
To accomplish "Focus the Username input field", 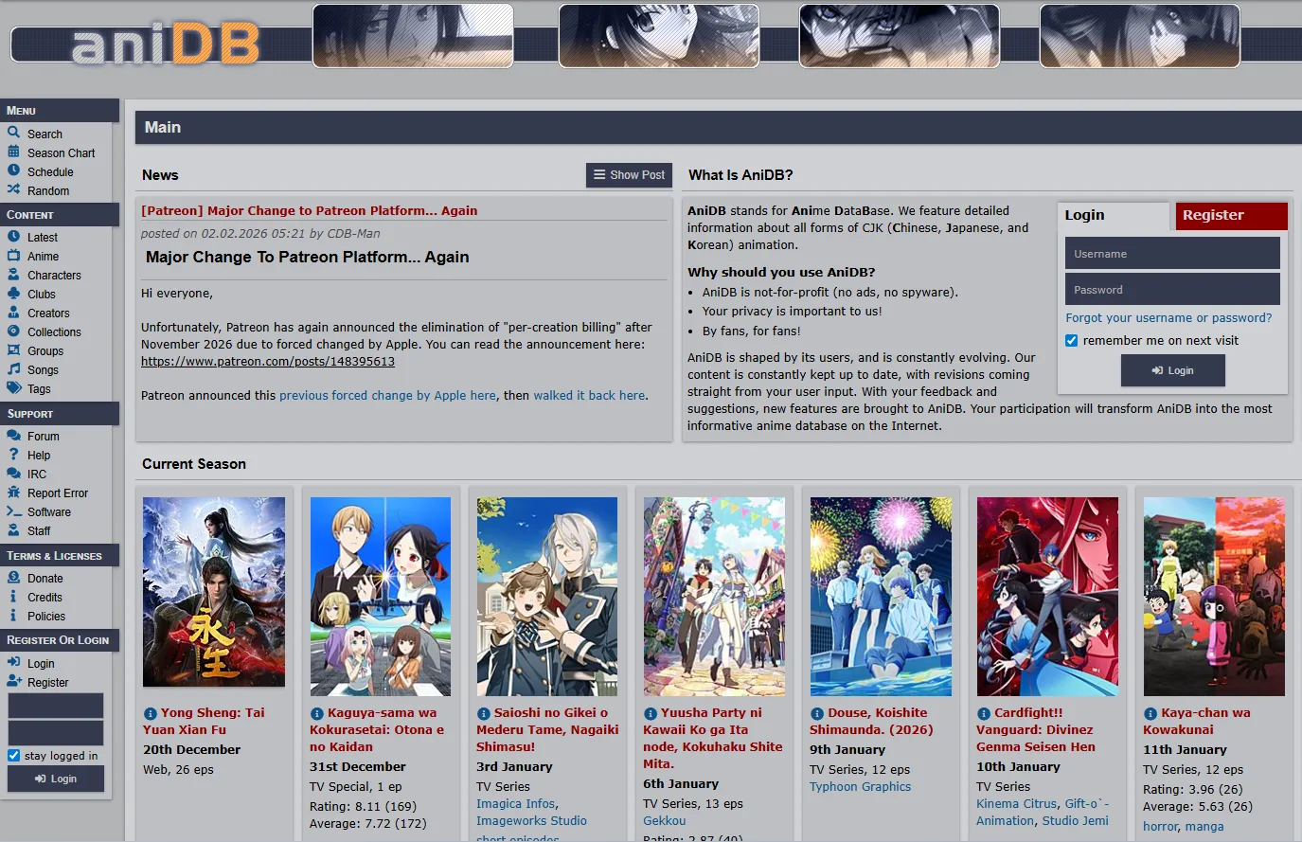I will (1172, 254).
